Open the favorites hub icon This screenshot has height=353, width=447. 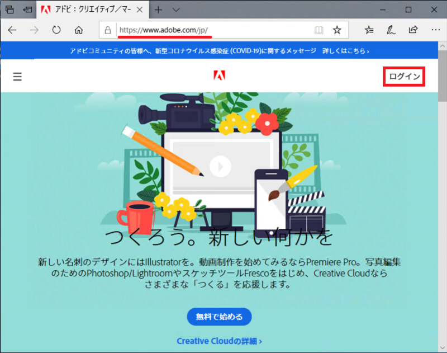coord(369,30)
